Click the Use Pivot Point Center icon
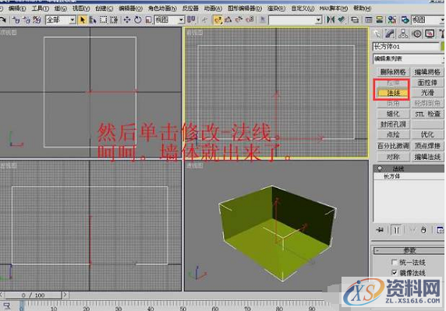 point(191,19)
